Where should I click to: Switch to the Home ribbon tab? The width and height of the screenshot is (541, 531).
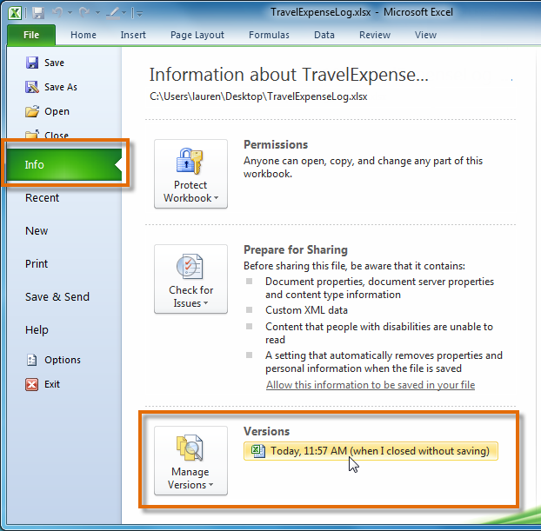83,35
